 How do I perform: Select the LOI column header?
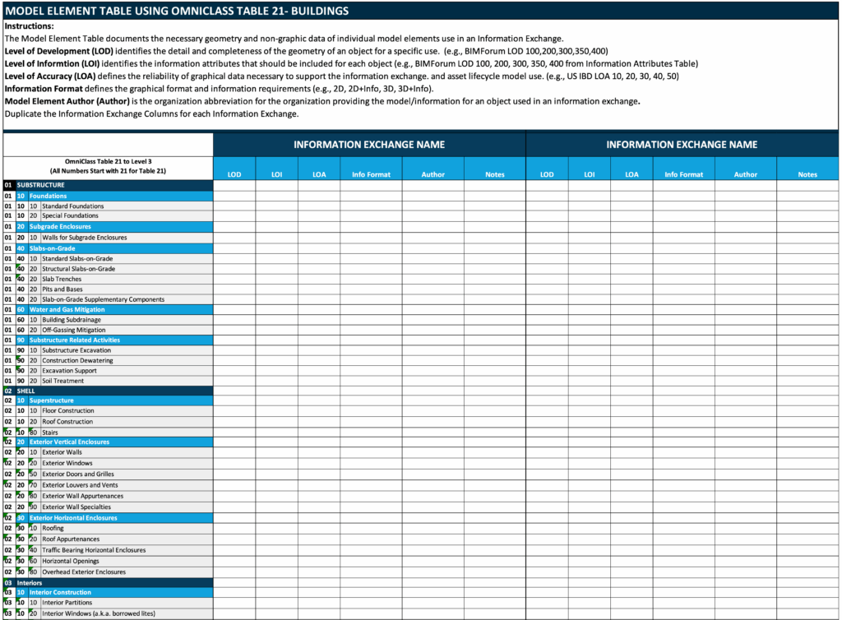(x=276, y=174)
